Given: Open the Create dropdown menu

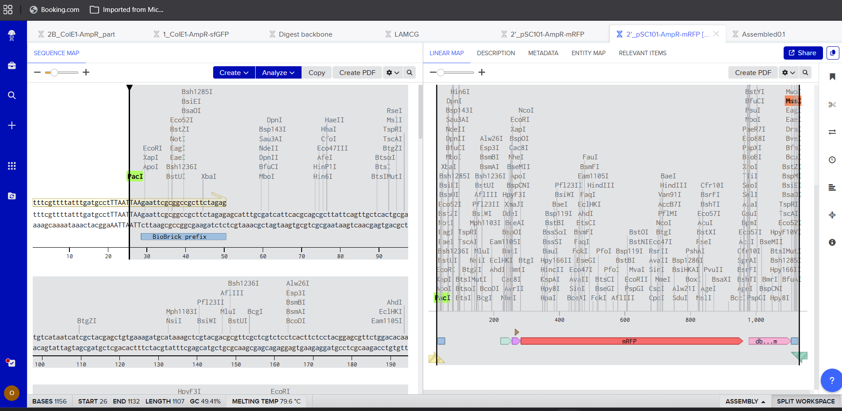Looking at the screenshot, I should point(234,73).
